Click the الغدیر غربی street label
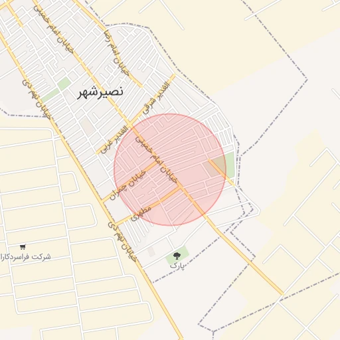 pyautogui.click(x=114, y=139)
